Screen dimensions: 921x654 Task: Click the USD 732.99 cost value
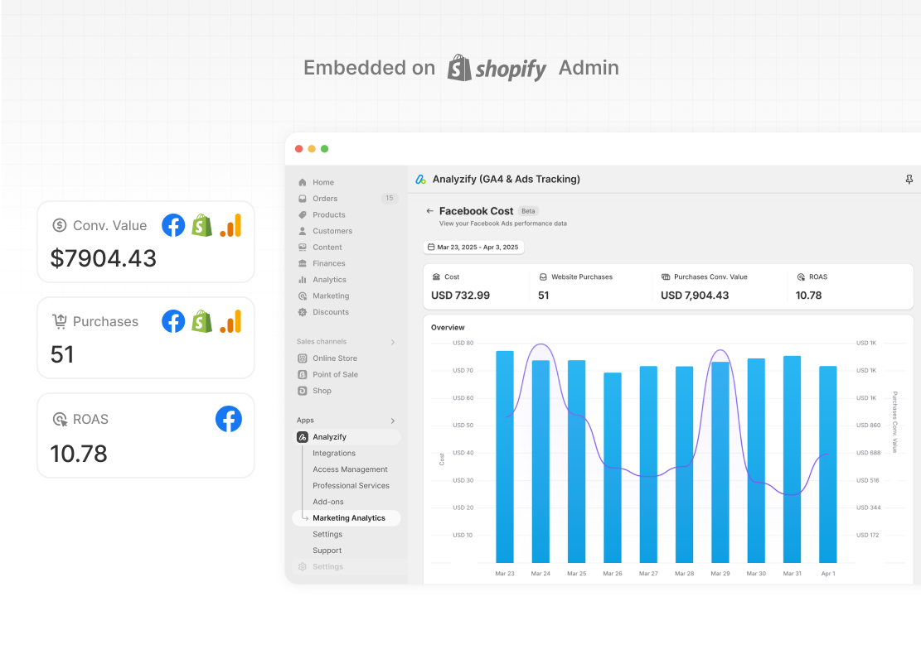(461, 296)
